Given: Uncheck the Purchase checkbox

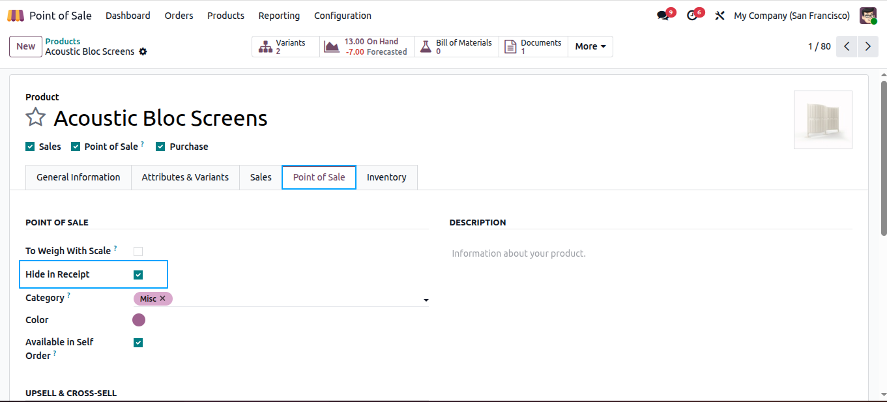Looking at the screenshot, I should coord(160,147).
